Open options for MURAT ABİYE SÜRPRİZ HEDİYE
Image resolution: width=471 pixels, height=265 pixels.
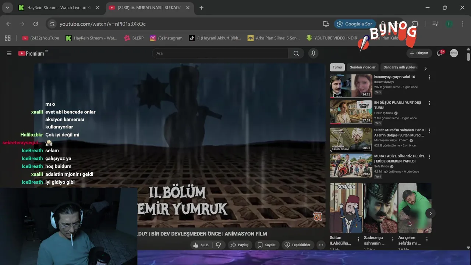point(429,156)
